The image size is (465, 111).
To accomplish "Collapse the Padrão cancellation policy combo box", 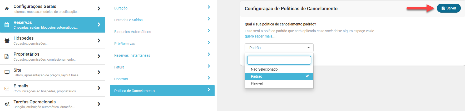I will (279, 48).
